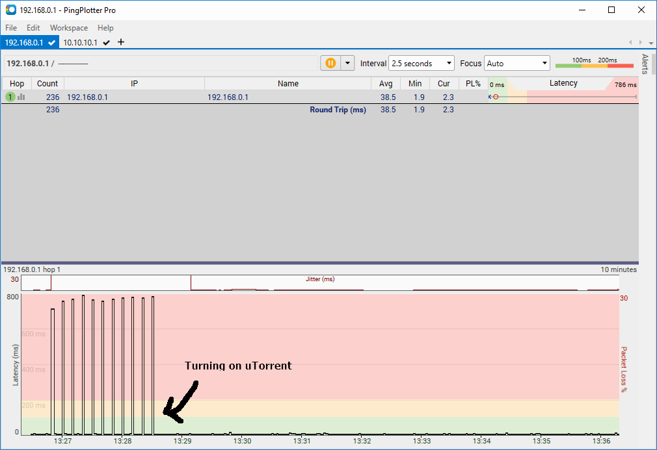Switch to the 10.10.10.1 tab
657x450 pixels.
coord(81,42)
